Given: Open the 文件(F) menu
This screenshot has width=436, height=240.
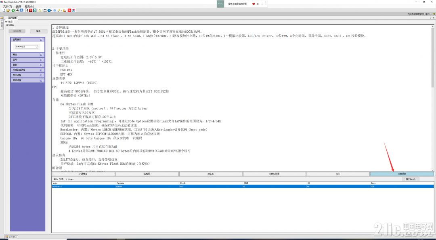Looking at the screenshot, I should pyautogui.click(x=8, y=6).
